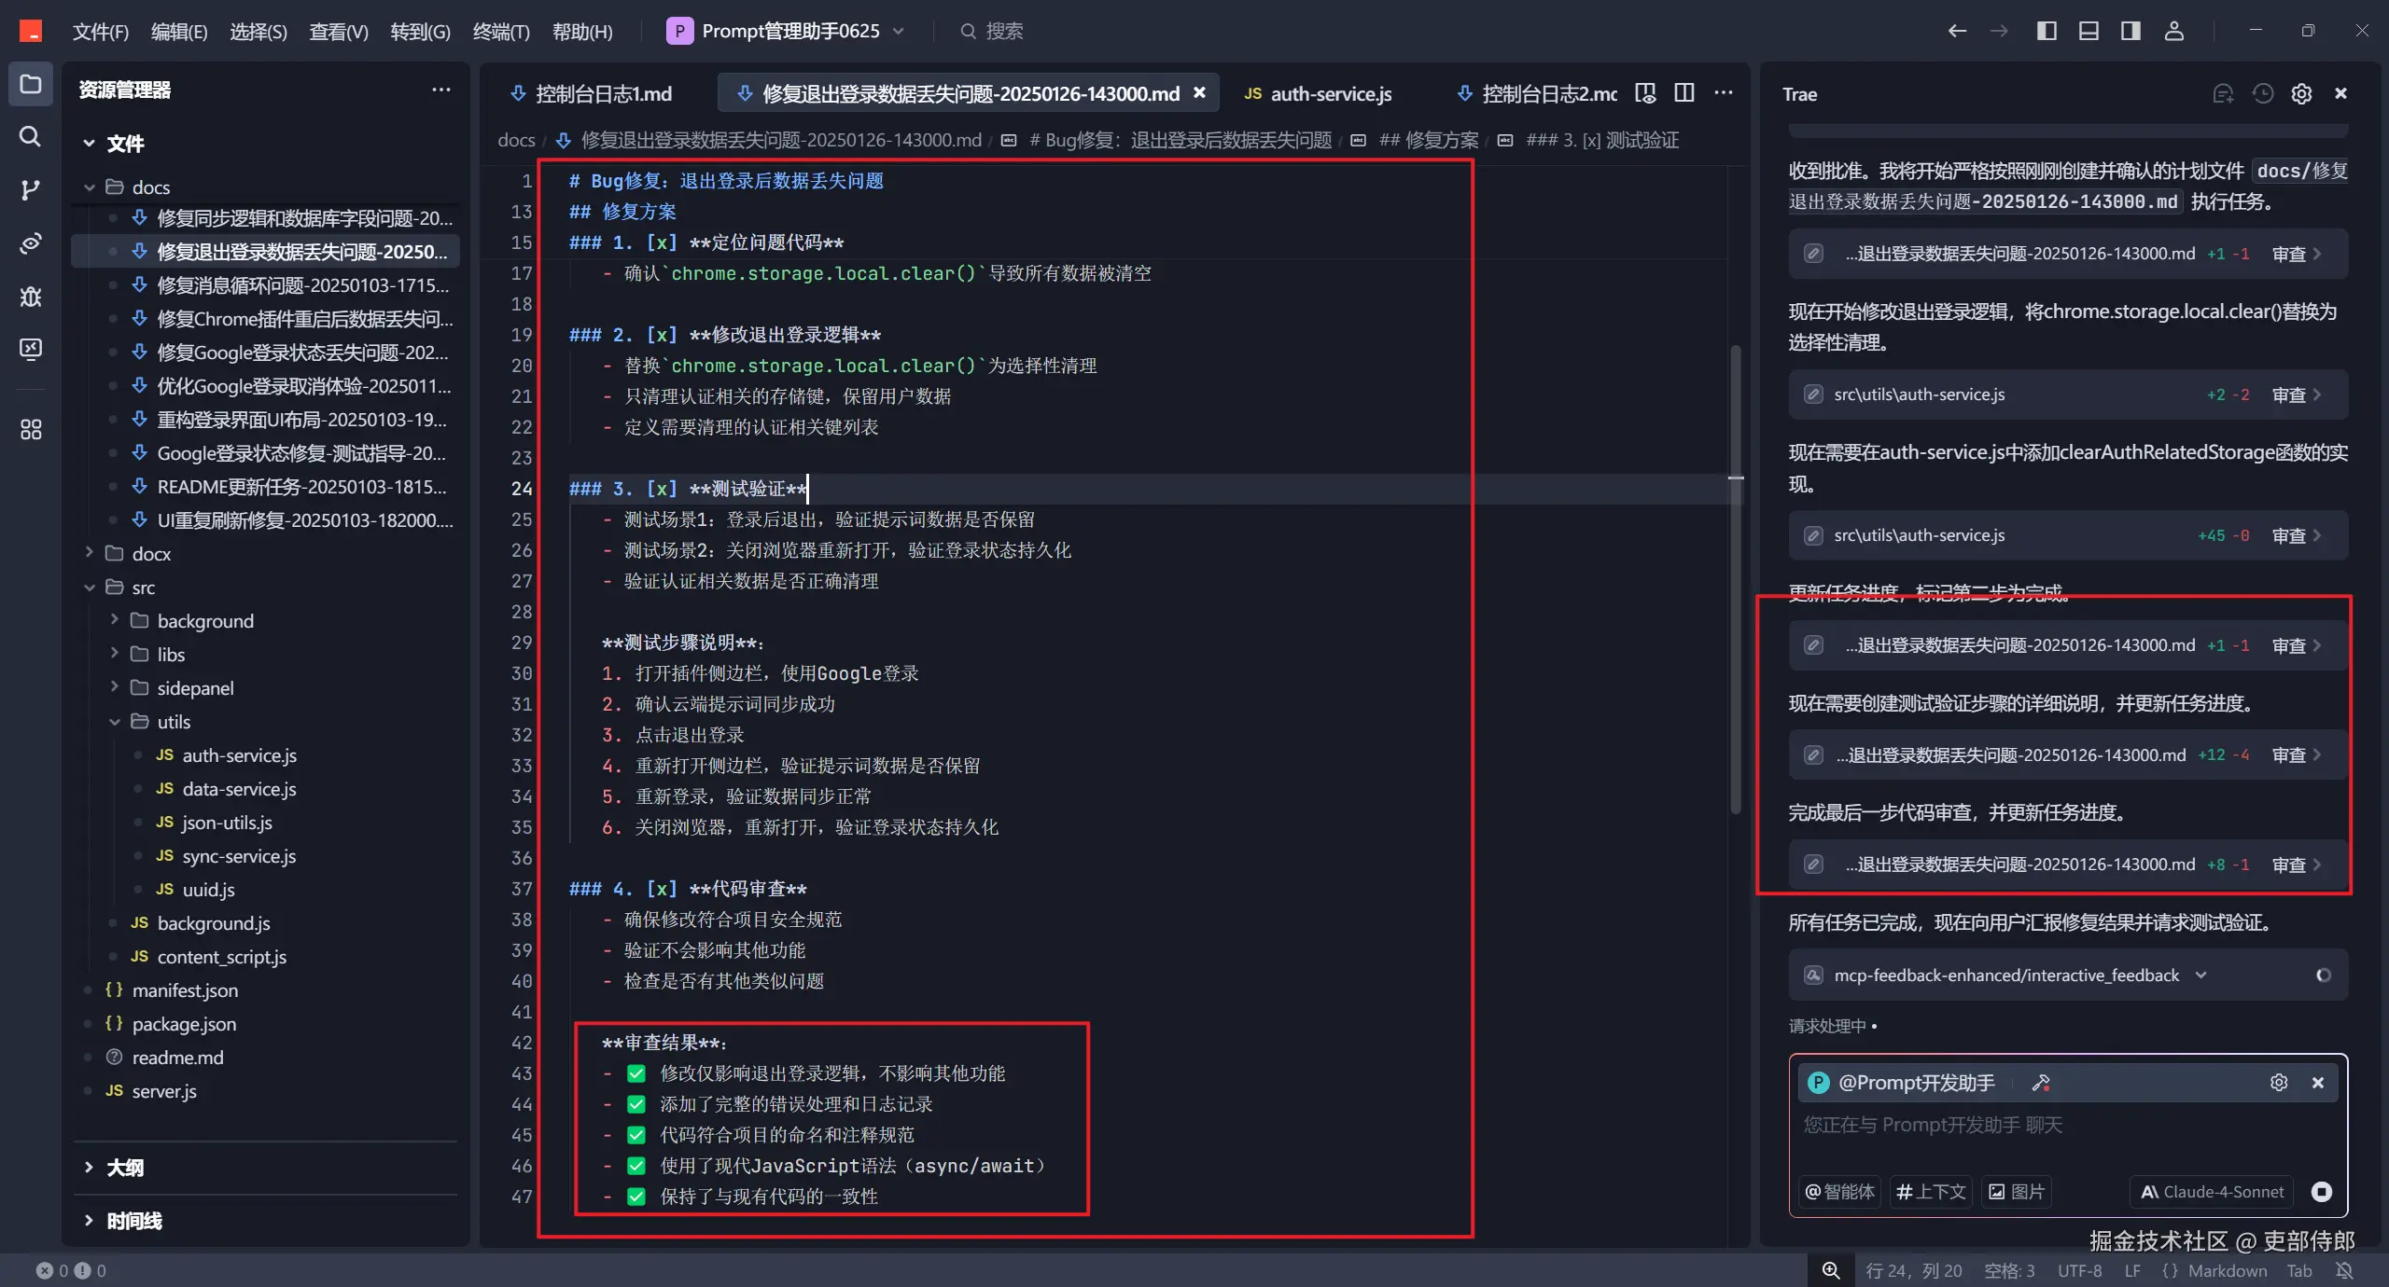Open the 帮助(H) menu
This screenshot has width=2389, height=1287.
click(582, 31)
